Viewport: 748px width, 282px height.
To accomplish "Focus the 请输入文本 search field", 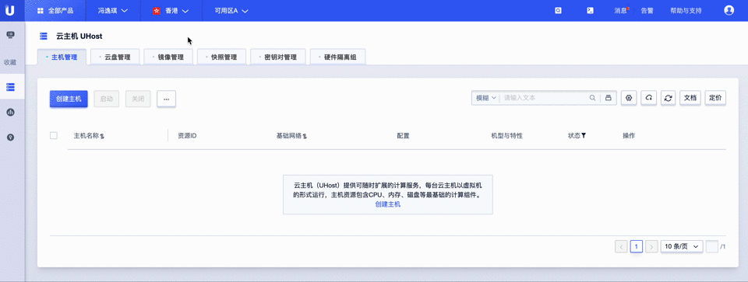I will (x=544, y=98).
